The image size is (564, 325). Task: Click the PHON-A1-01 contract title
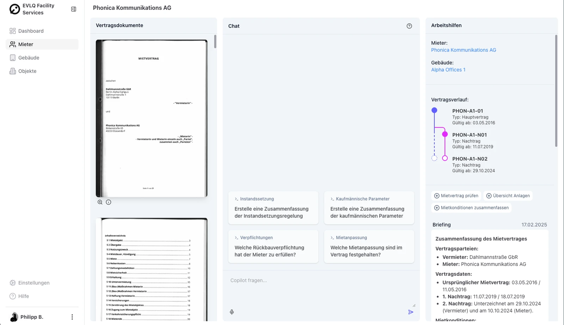coord(468,111)
